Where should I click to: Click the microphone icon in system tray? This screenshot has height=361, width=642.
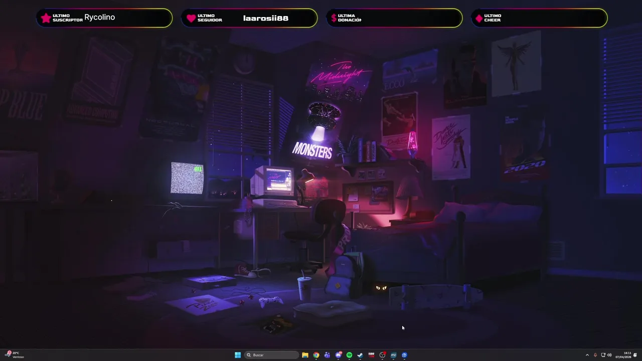[x=595, y=355]
